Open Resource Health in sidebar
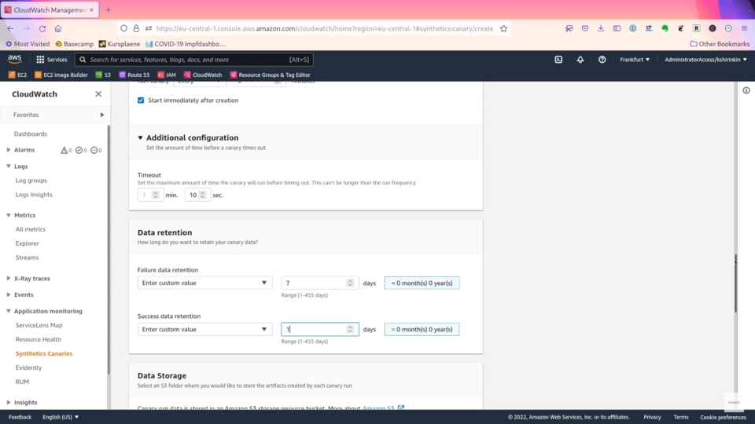 [x=38, y=339]
